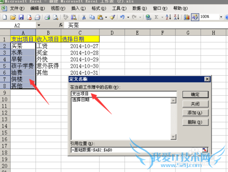Click the Permission icon beside Save
228x172 pixels.
pos(29,17)
